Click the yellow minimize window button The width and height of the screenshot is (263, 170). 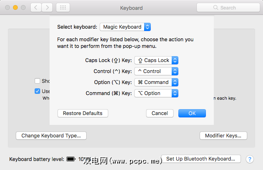[x=15, y=7]
